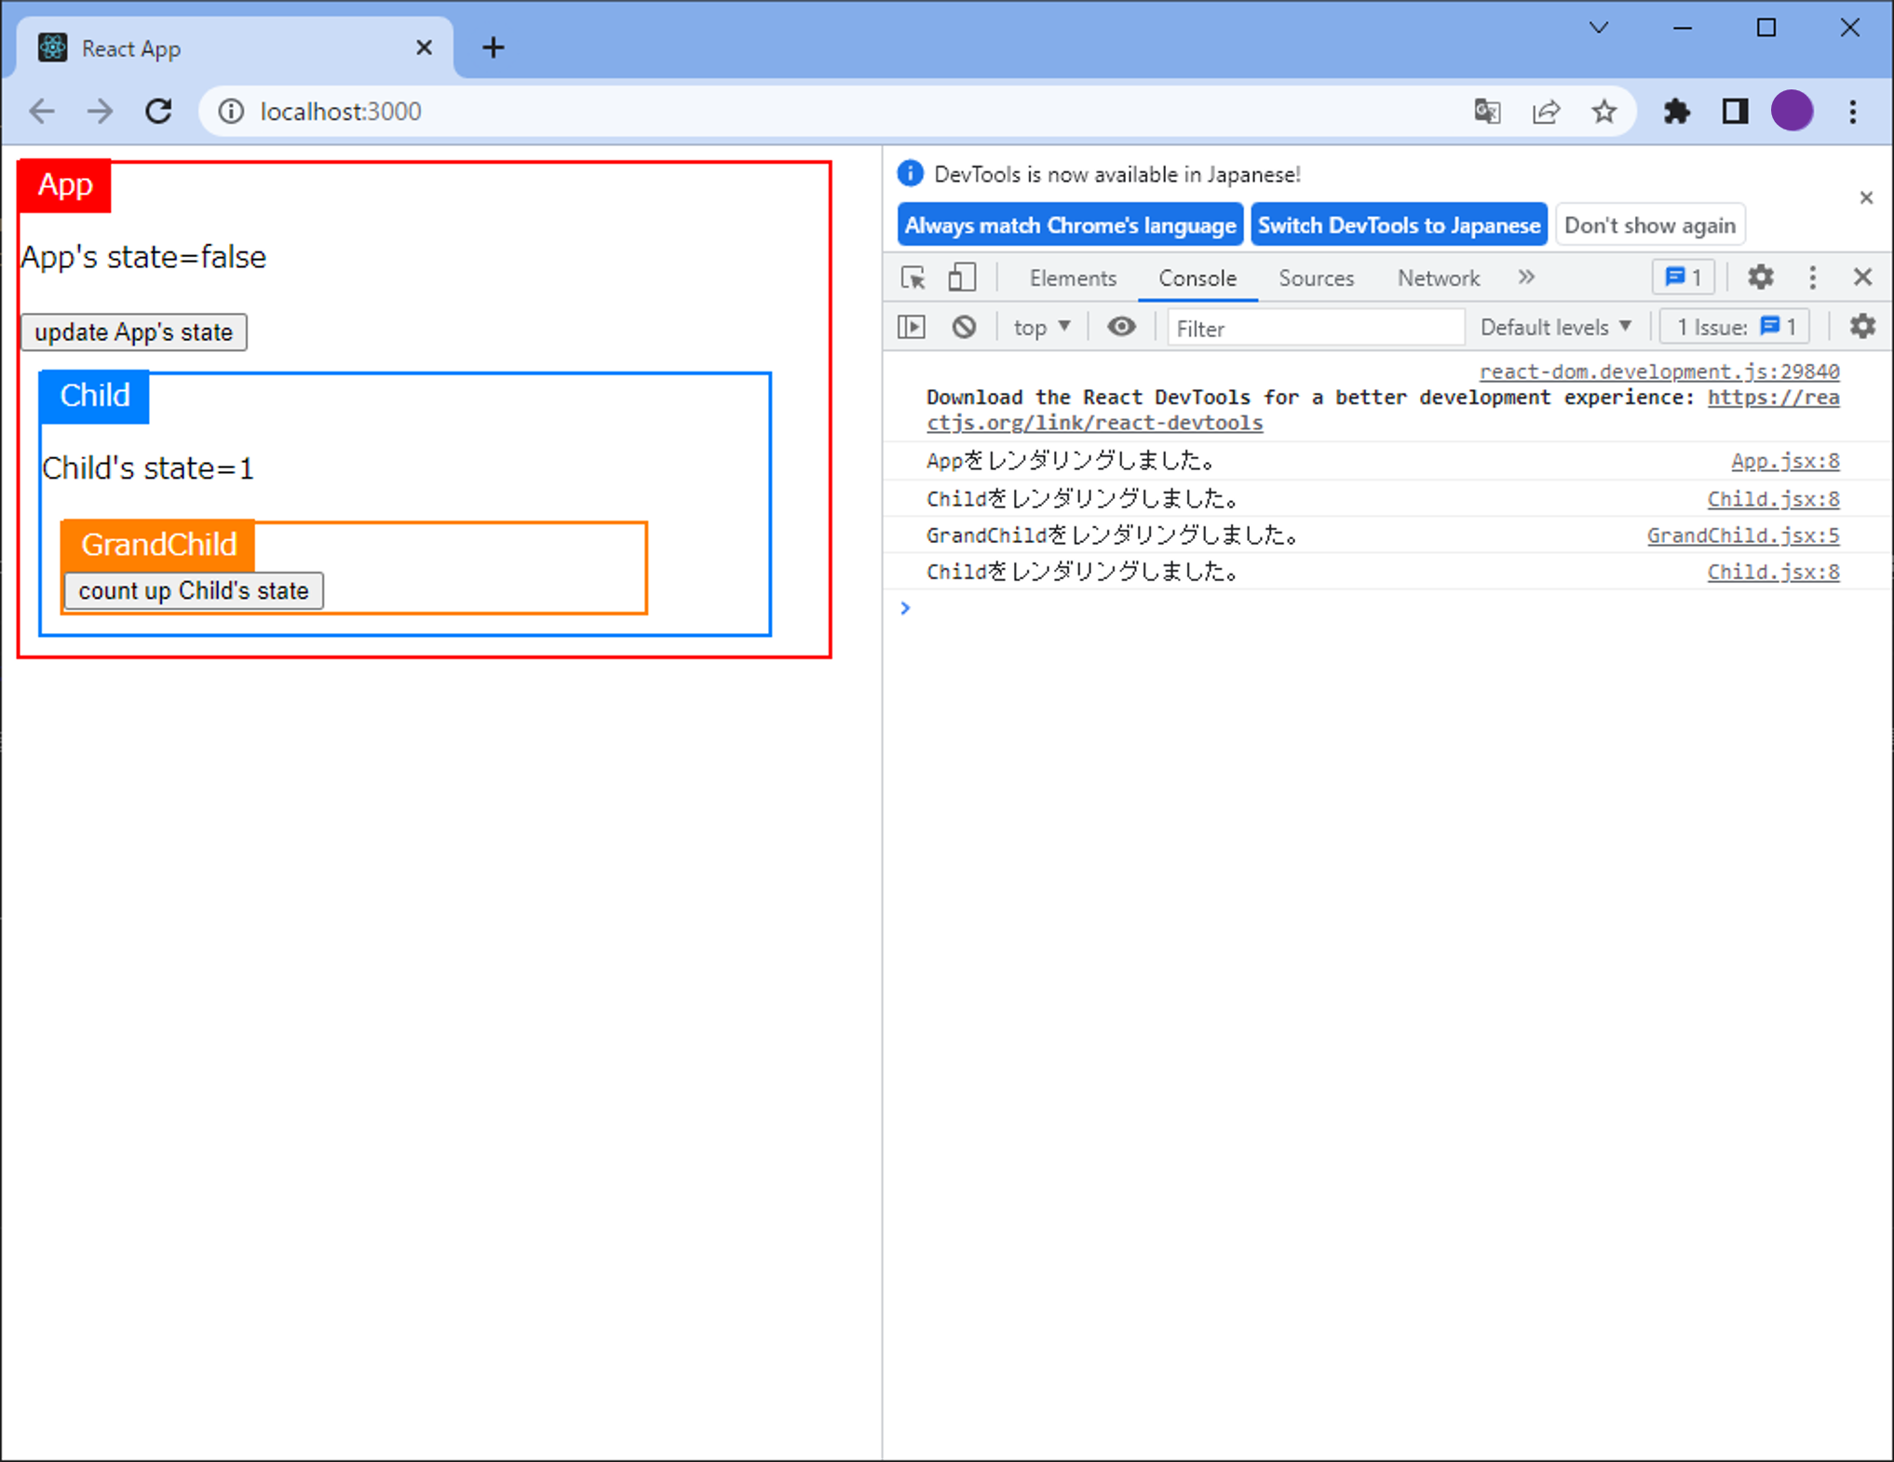The width and height of the screenshot is (1894, 1462).
Task: Open DevTools settings gear
Action: 1760,278
